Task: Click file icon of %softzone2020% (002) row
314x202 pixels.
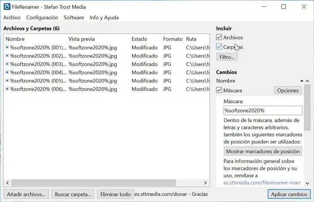Action: pyautogui.click(x=7, y=56)
